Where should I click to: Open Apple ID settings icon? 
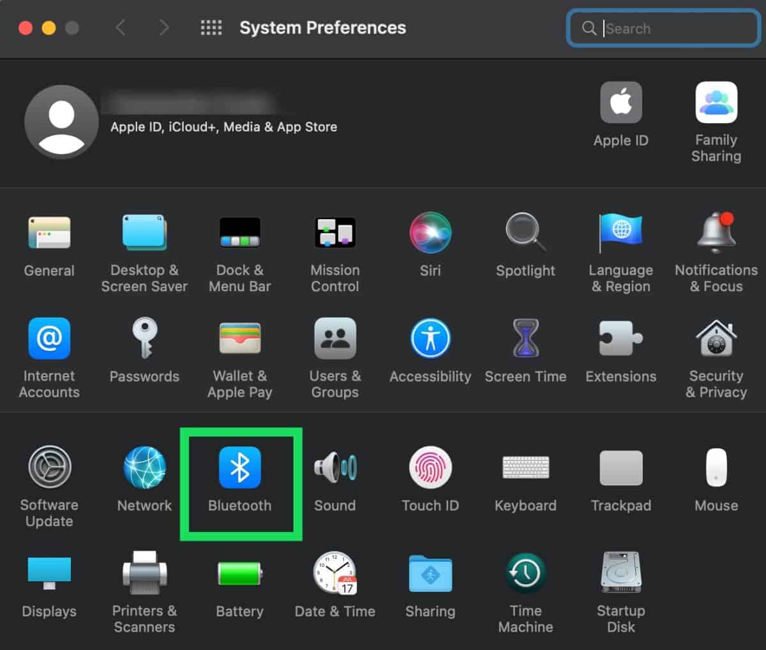(x=621, y=102)
